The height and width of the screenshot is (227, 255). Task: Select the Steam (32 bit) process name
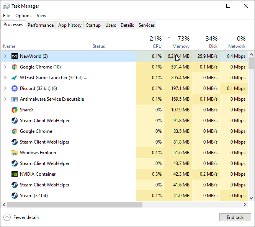34,196
